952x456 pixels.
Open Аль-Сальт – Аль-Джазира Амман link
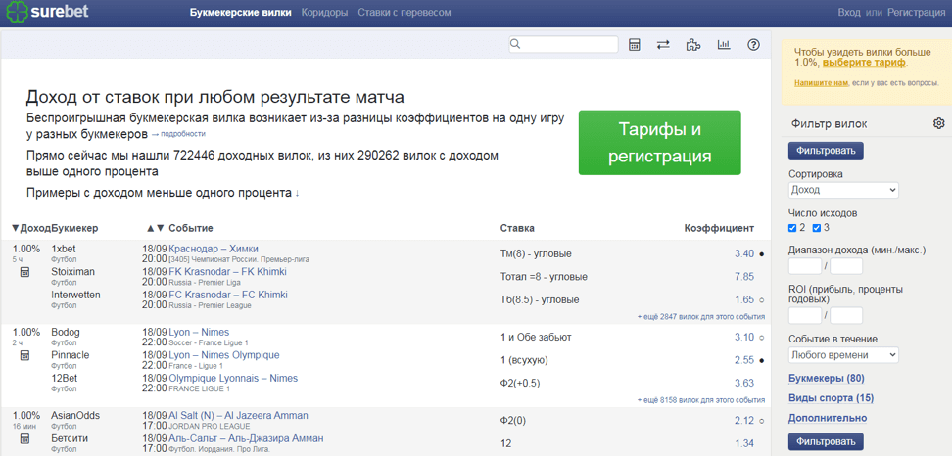point(246,438)
